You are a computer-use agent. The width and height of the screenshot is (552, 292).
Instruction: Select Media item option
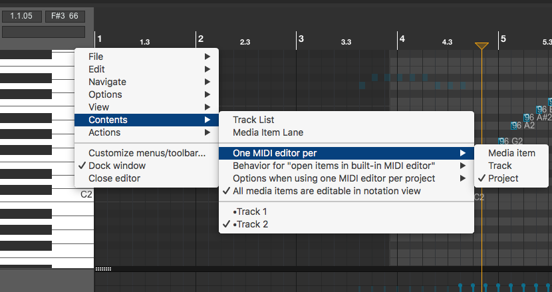(511, 153)
